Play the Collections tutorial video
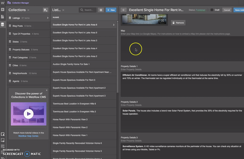The image size is (244, 159). click(x=28, y=114)
